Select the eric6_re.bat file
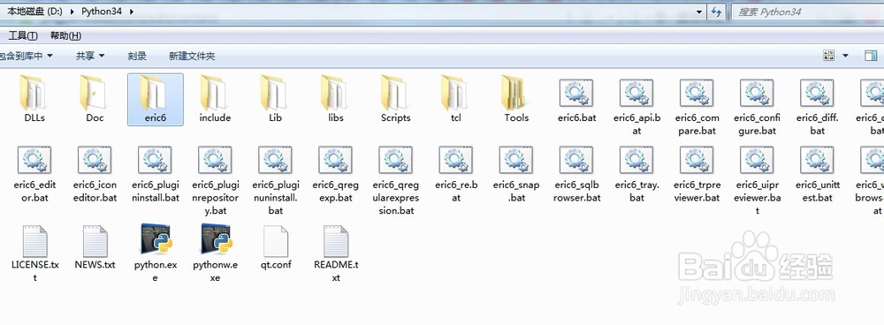The width and height of the screenshot is (884, 325). click(455, 174)
